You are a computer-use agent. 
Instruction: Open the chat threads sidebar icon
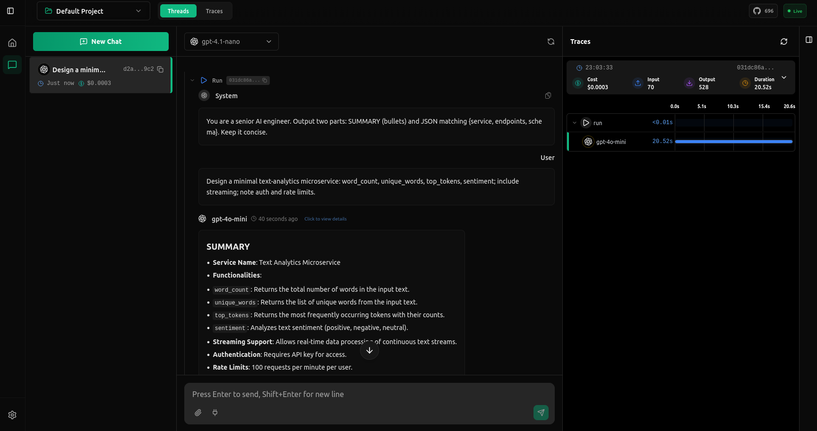tap(12, 65)
